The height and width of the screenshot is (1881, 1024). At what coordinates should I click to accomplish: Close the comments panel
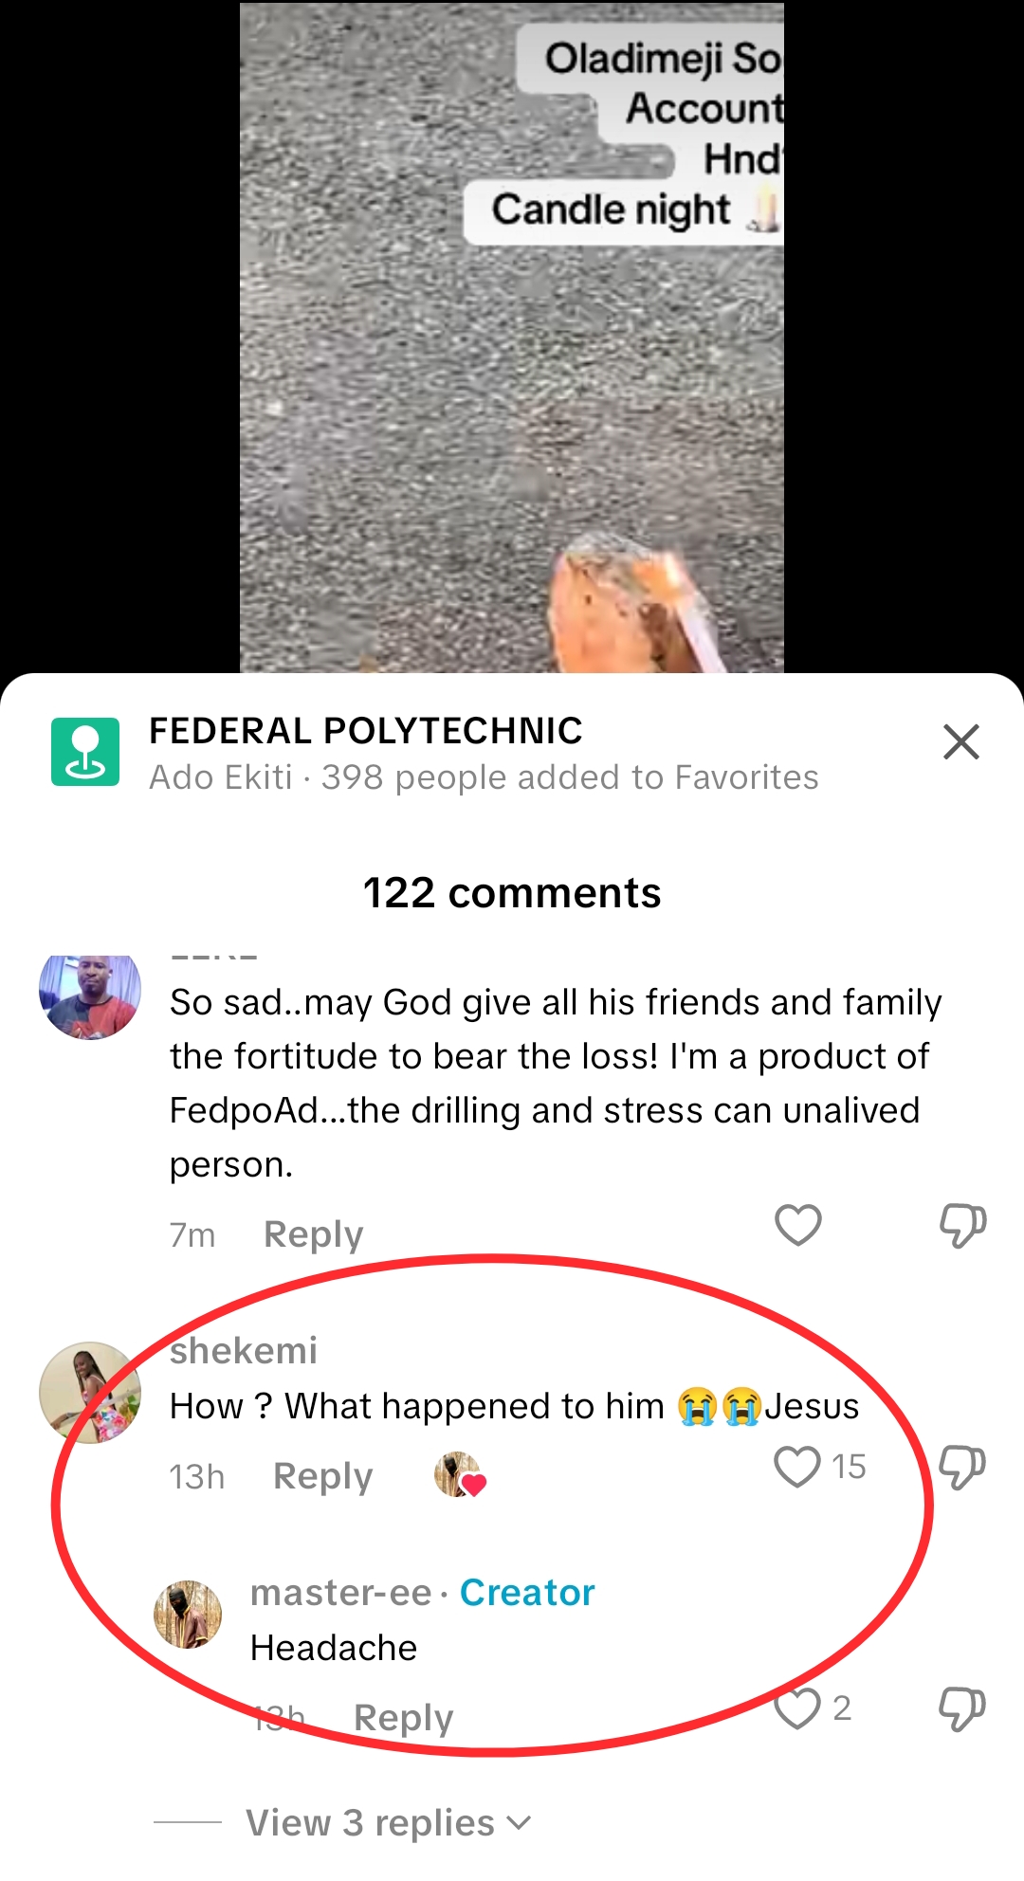[x=960, y=741]
